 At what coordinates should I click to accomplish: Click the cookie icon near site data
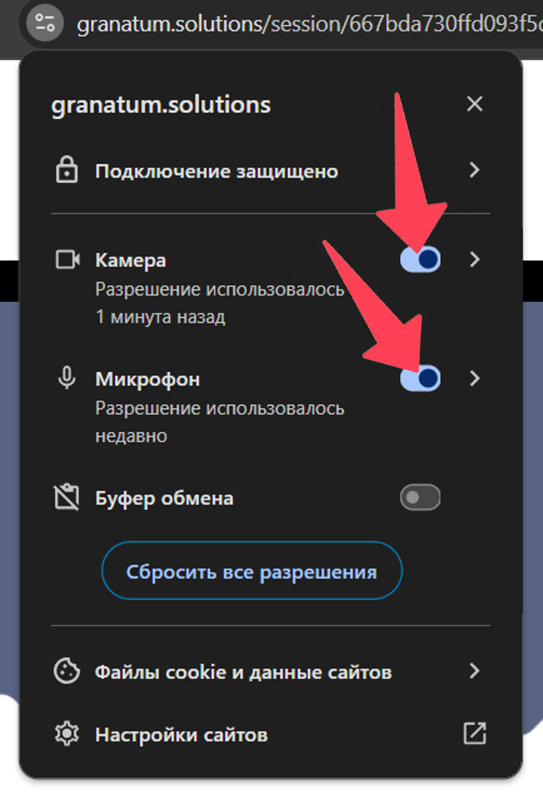67,671
